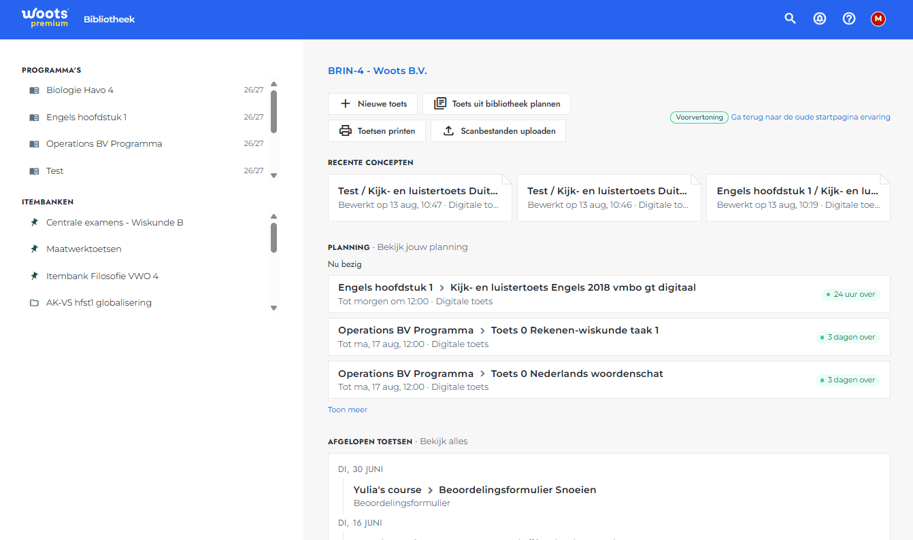
Task: Open the BRIN-4 - Woots B.V. link
Action: click(x=378, y=71)
